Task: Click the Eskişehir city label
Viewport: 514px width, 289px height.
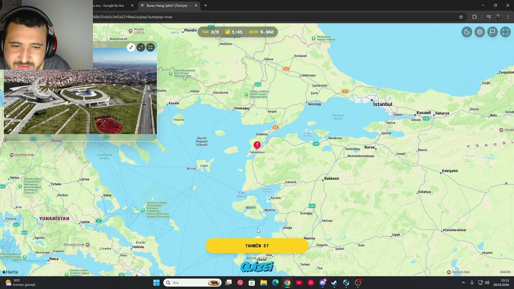Action: [x=450, y=171]
